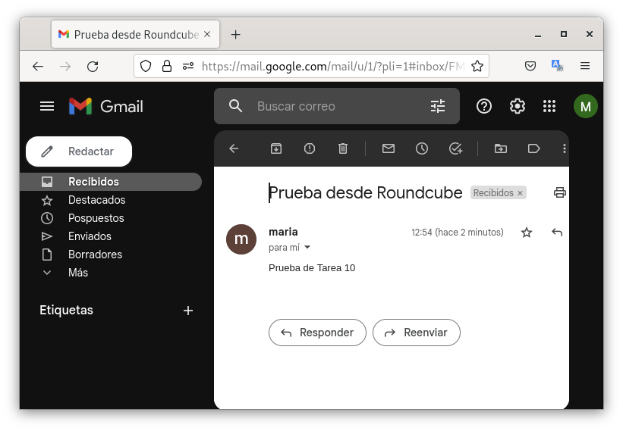Click in the Buscar correo search field
The height and width of the screenshot is (431, 623).
click(334, 106)
